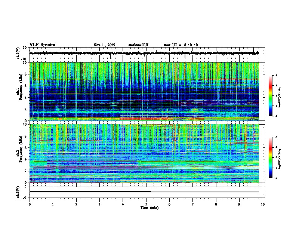Click time axis tick label '5'

tap(146, 204)
